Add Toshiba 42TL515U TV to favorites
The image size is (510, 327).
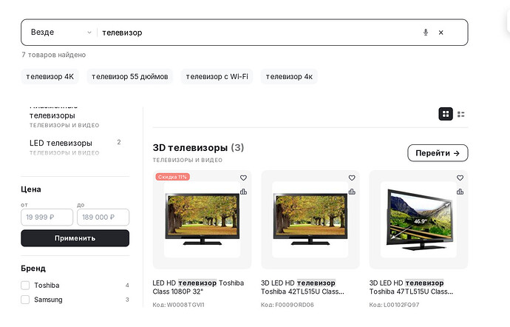[352, 178]
